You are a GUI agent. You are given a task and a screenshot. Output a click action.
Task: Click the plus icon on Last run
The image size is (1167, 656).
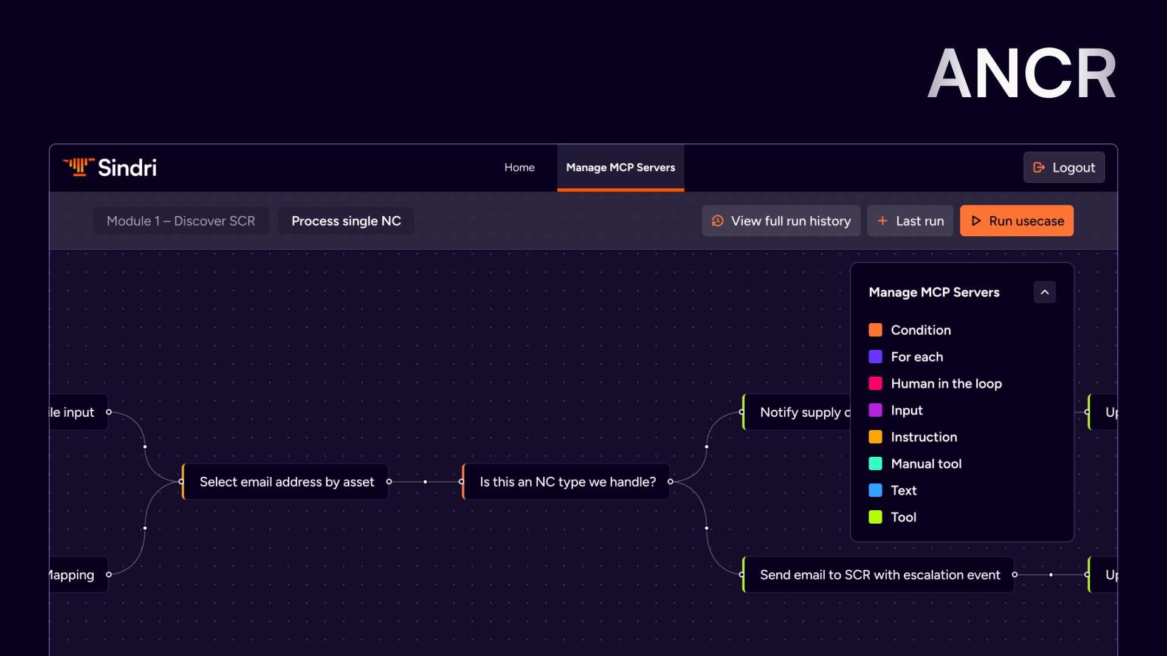point(883,221)
